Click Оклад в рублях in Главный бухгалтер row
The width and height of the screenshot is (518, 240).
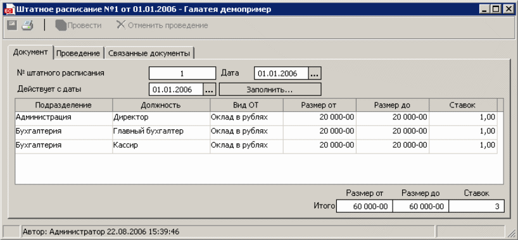tap(246, 131)
